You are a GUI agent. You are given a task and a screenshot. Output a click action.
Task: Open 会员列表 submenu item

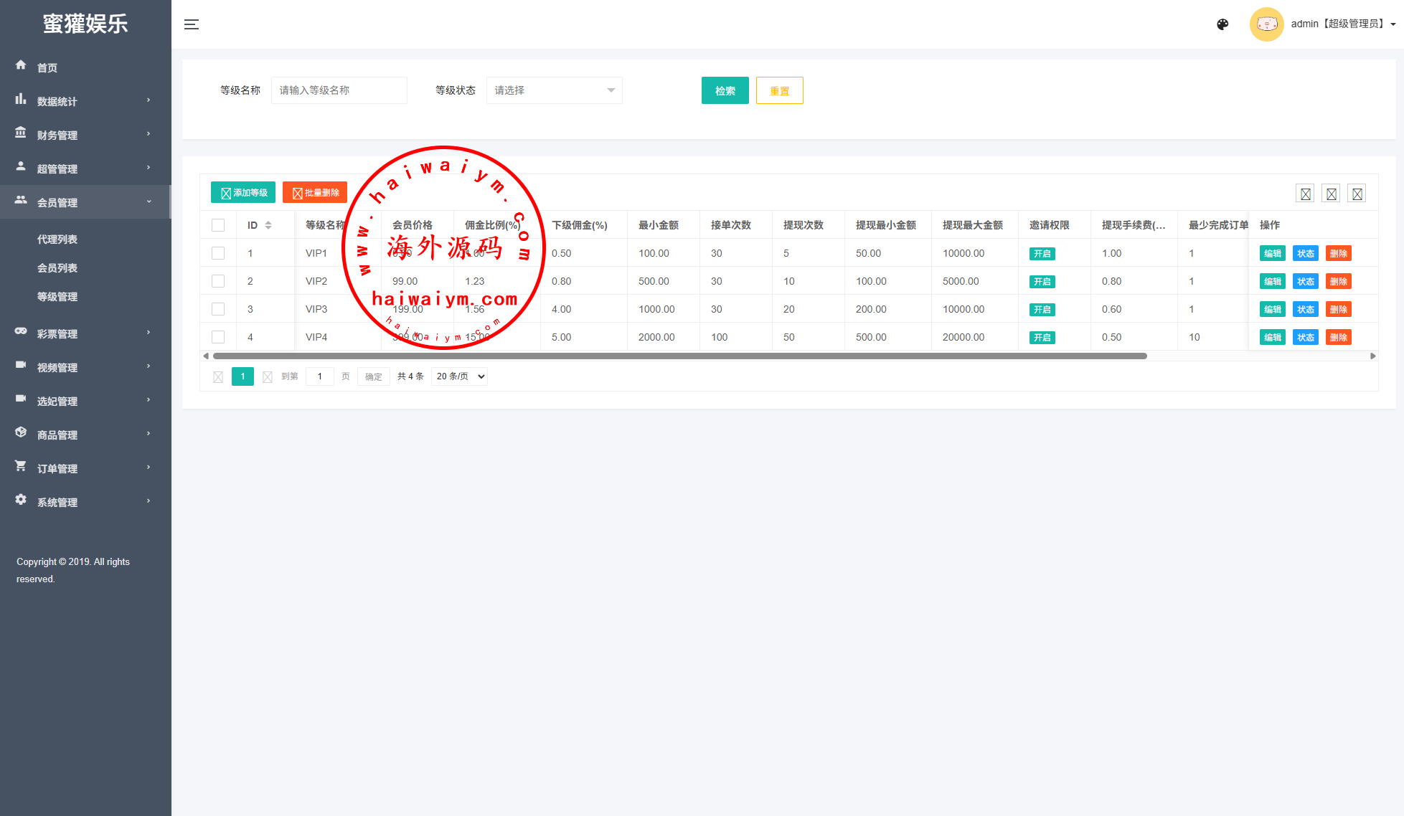click(x=57, y=268)
